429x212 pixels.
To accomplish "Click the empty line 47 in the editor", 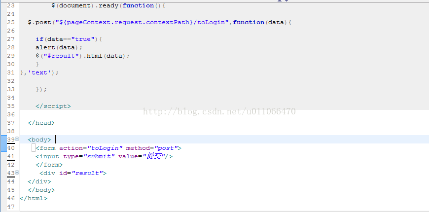I will pos(224,207).
